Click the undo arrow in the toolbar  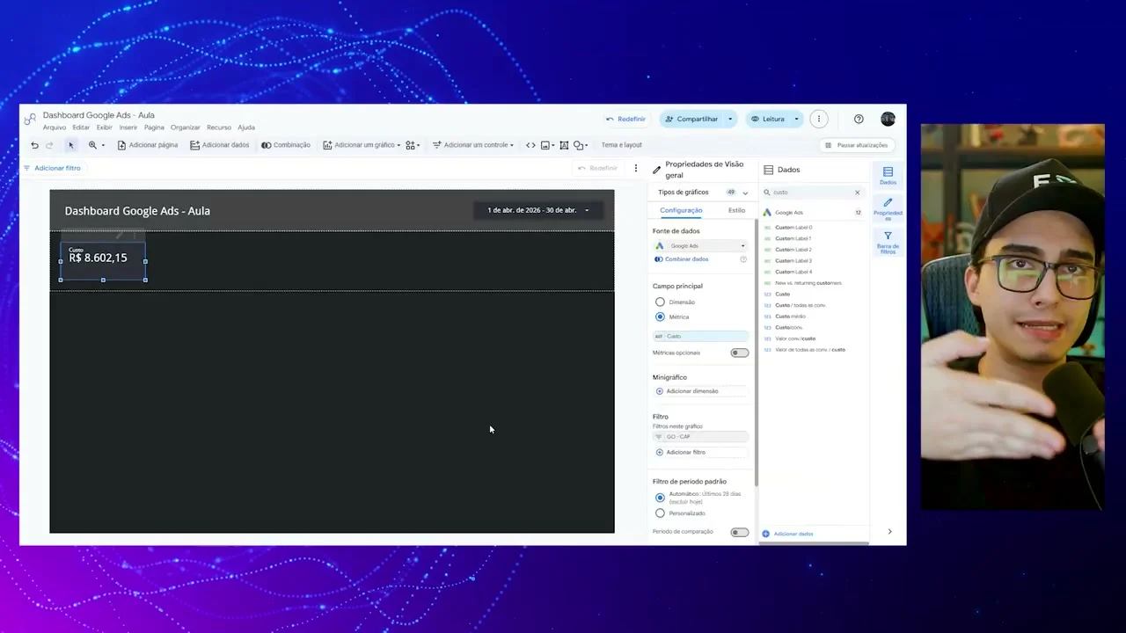tap(34, 145)
